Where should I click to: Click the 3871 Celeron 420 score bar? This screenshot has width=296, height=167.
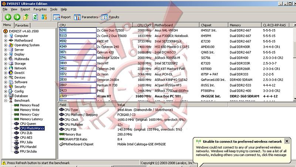point(78,52)
